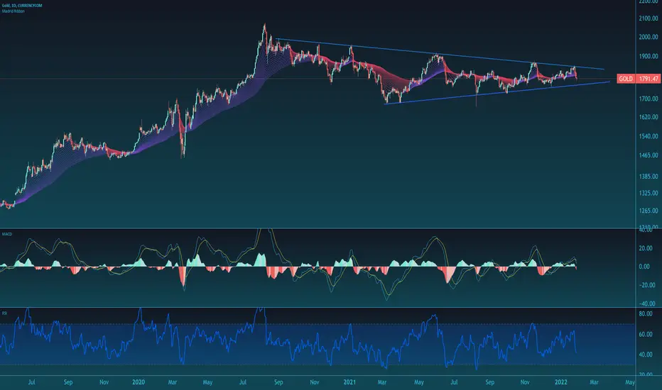Image resolution: width=662 pixels, height=390 pixels.
Task: Click the Jul label at far left of time axis
Action: point(32,382)
